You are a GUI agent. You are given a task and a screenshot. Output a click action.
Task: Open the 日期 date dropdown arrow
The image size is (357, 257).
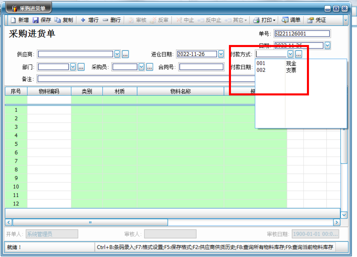(x=327, y=46)
